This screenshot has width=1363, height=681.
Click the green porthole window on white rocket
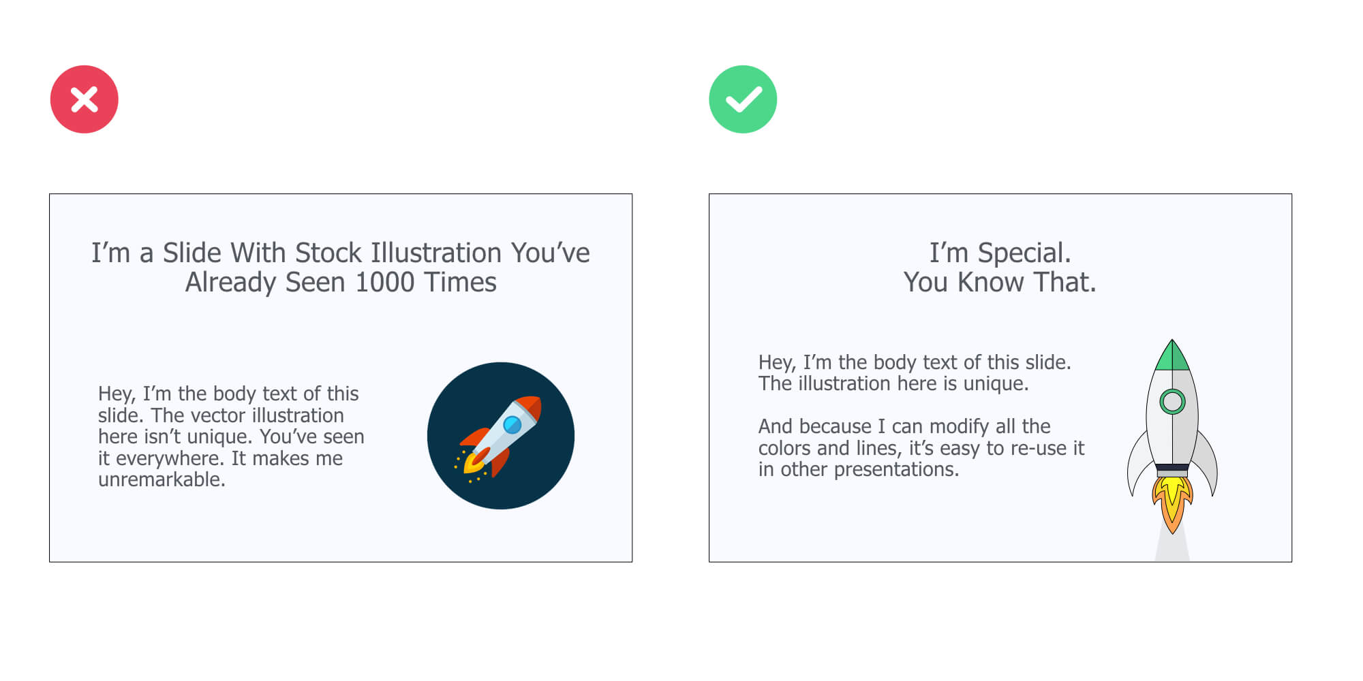point(1172,401)
